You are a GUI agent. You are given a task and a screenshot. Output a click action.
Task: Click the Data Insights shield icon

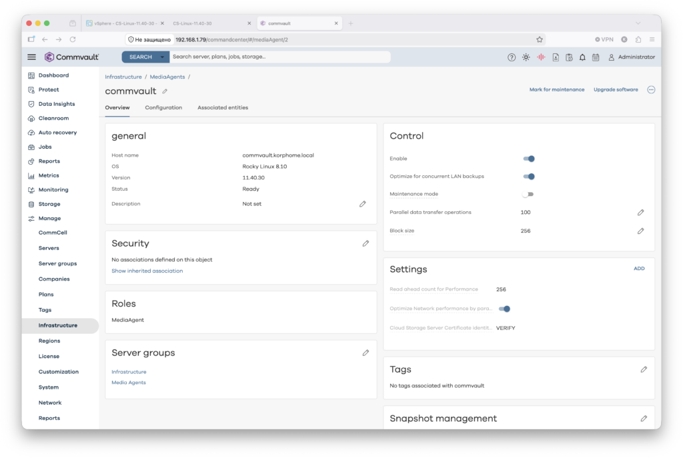(31, 104)
